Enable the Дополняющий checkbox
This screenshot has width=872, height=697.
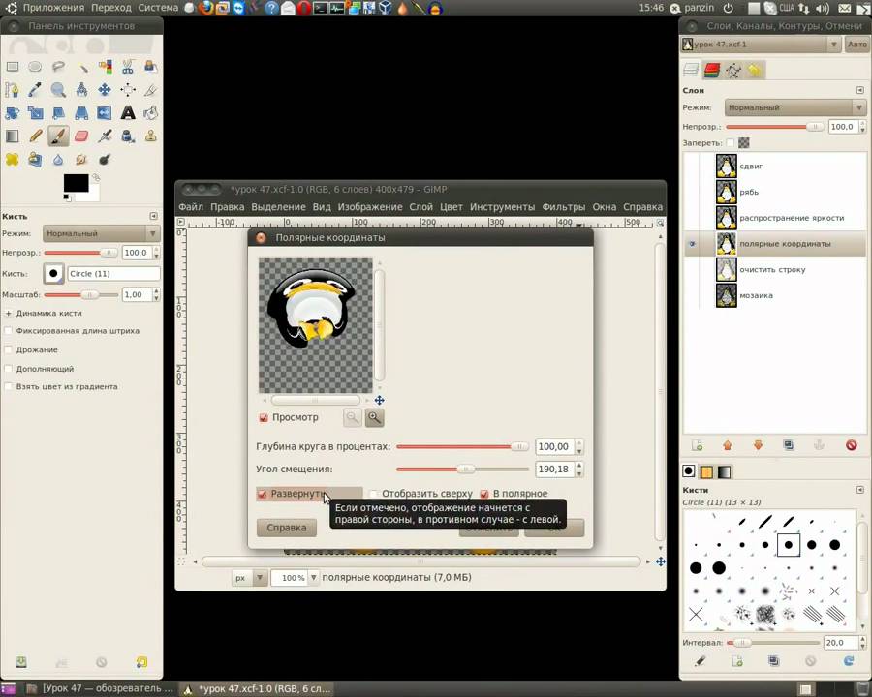tap(8, 369)
